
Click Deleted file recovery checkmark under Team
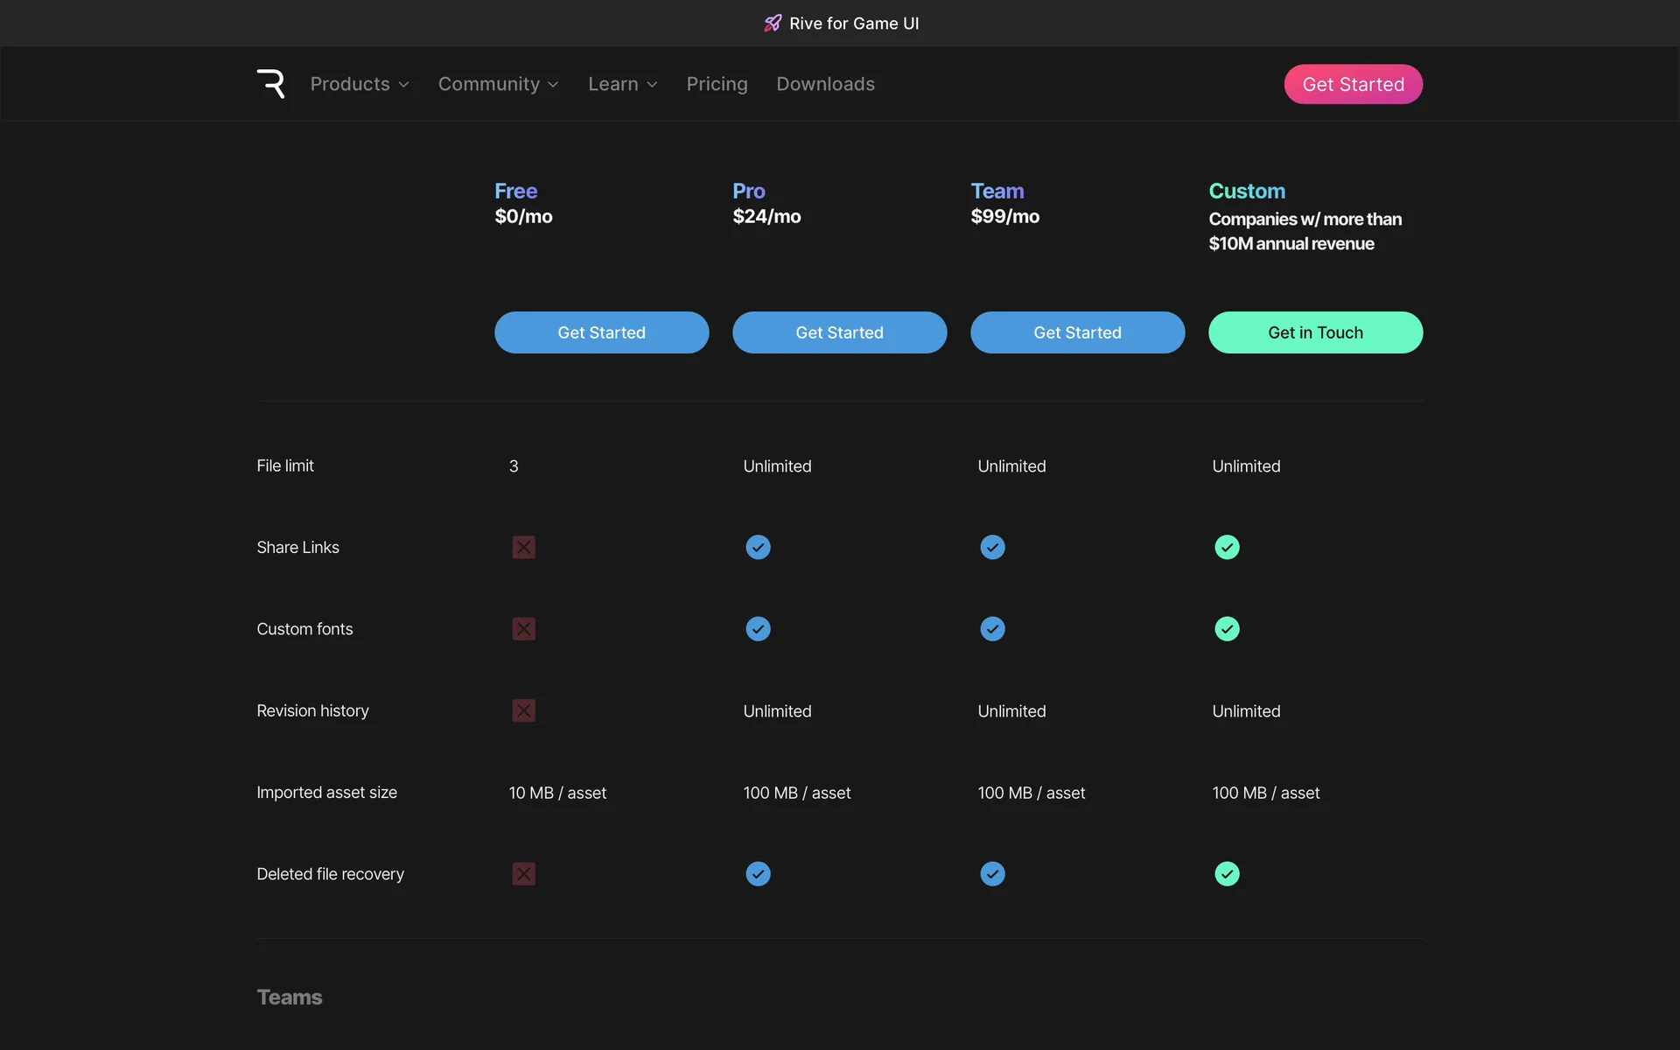click(x=992, y=874)
